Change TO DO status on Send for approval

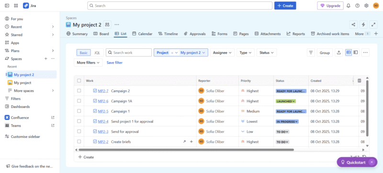click(282, 131)
